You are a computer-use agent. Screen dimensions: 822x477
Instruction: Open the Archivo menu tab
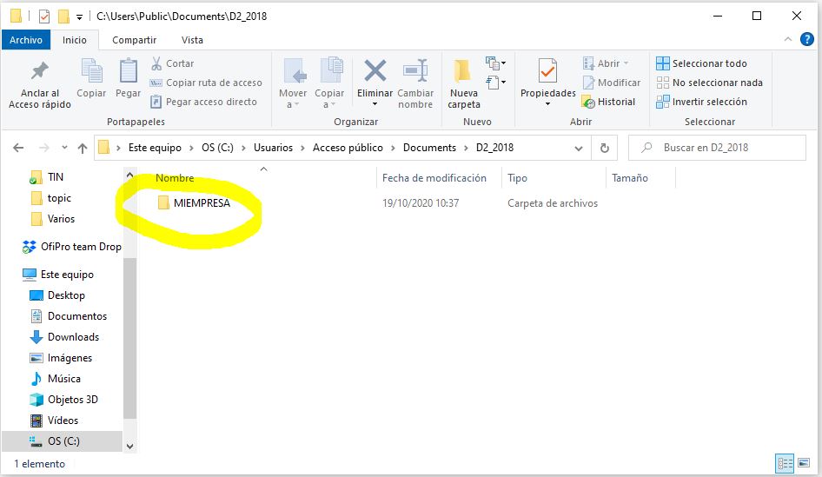26,40
